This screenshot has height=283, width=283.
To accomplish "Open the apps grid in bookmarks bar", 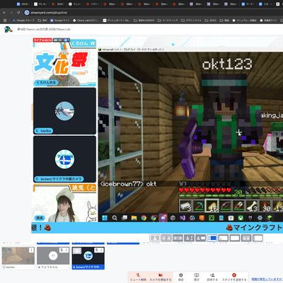I will (x=5, y=21).
